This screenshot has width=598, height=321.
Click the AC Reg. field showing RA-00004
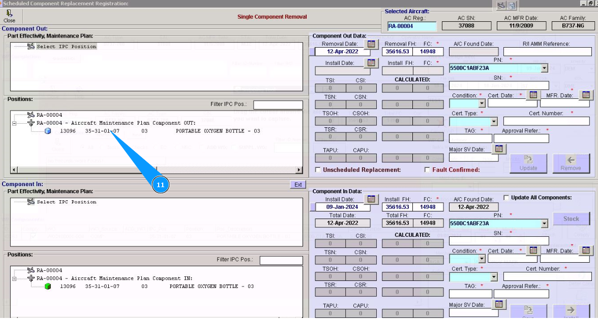pos(412,26)
